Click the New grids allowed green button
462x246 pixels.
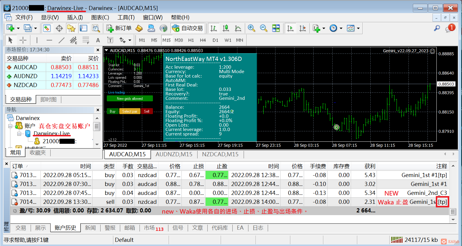130,98
